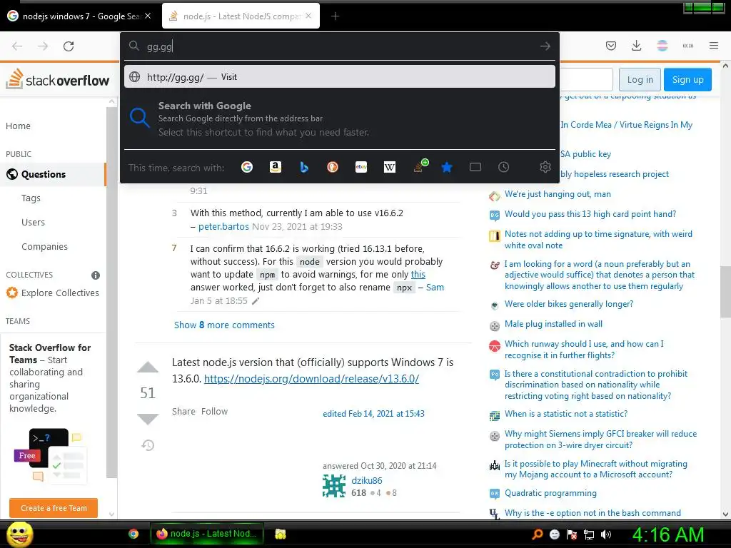Screen dimensions: 731x548
Task: Close the node.js Stack Overflow tab
Action: 308,16
